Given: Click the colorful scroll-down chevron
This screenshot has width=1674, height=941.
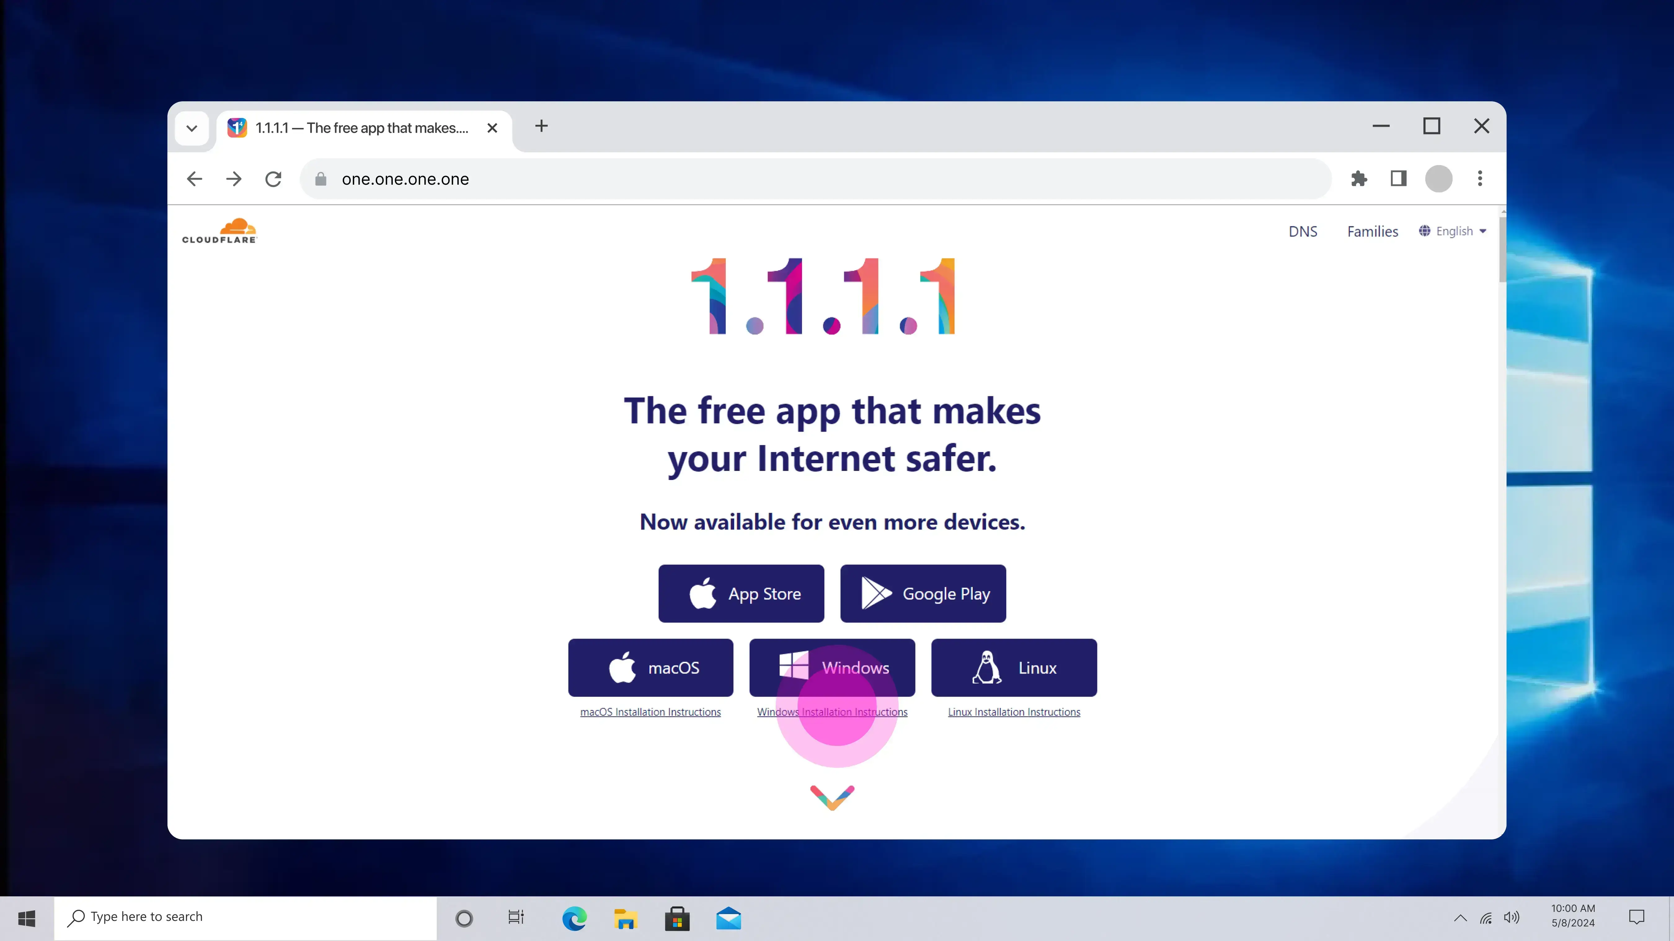Looking at the screenshot, I should [832, 798].
